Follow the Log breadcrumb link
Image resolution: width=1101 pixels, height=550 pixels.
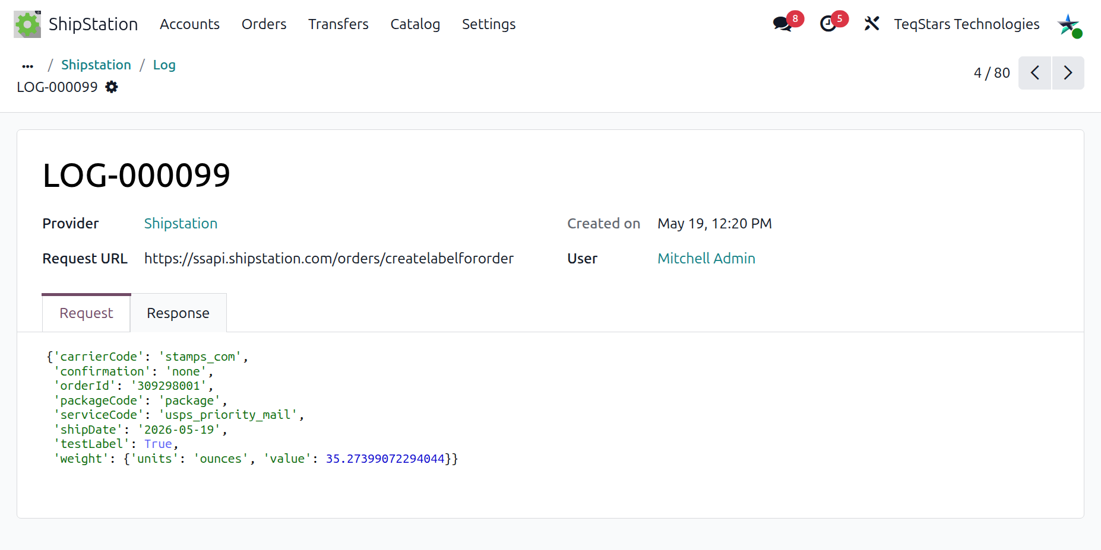point(164,65)
